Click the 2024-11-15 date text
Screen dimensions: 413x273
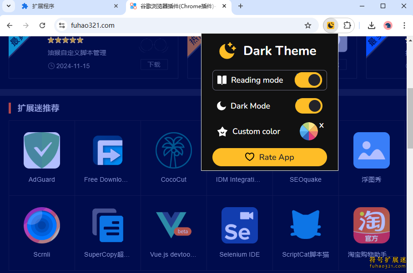[73, 66]
